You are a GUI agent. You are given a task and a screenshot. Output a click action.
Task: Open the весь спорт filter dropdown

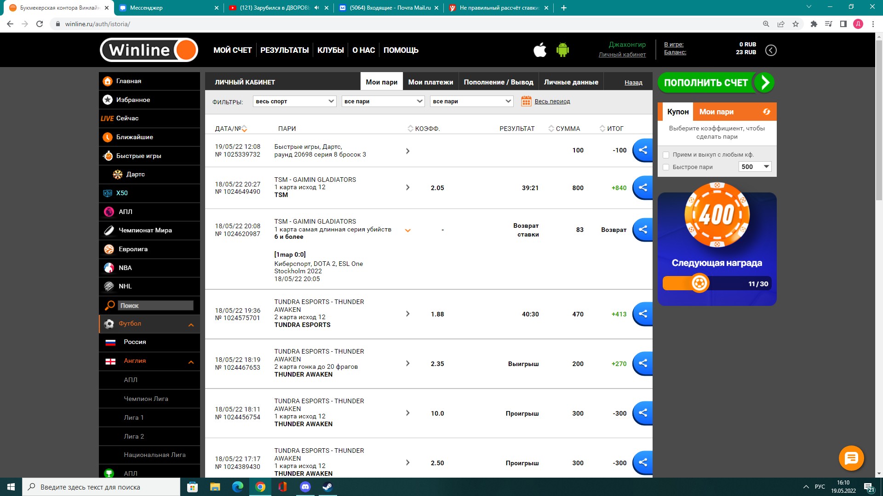pos(294,101)
